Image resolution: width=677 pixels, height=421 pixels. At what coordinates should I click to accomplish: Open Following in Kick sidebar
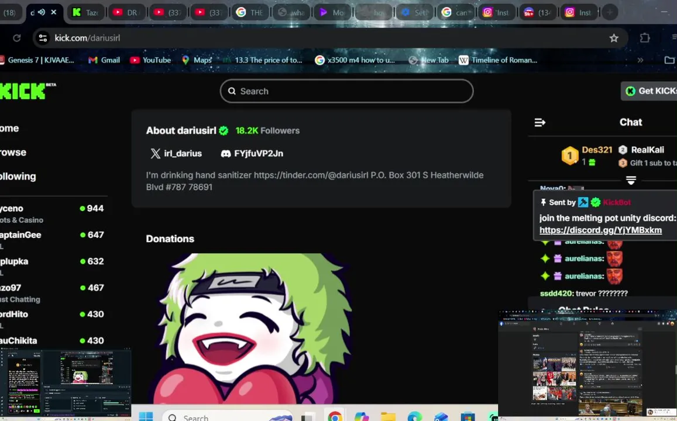coord(18,176)
